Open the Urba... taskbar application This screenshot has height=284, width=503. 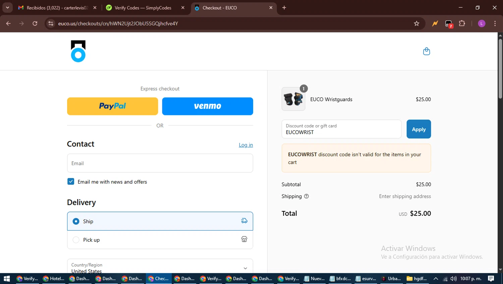click(391, 279)
